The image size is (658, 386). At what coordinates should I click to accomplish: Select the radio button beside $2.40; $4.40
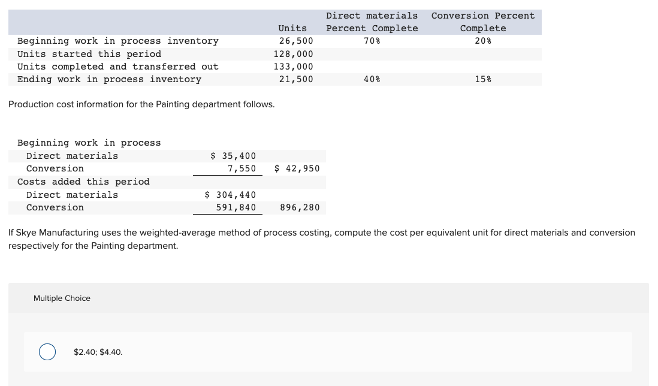(47, 352)
